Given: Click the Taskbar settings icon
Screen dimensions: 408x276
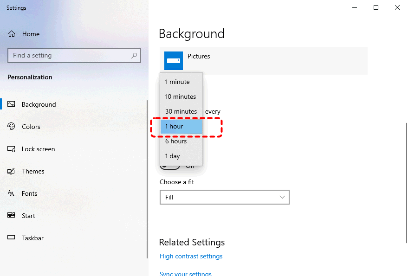Looking at the screenshot, I should pos(12,238).
